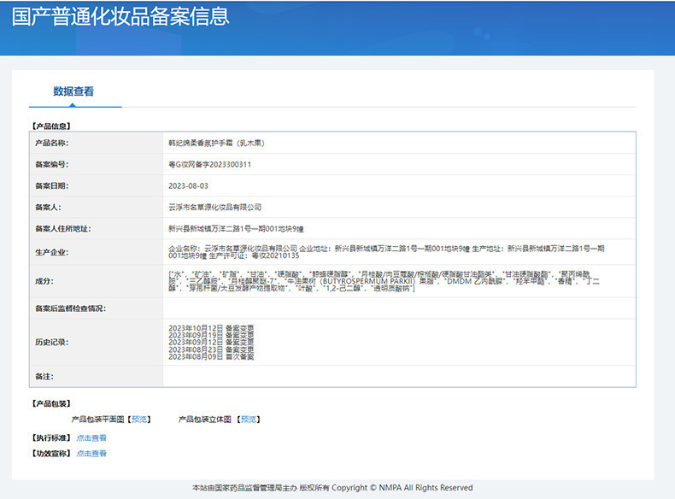Click the 【产品包装】 section heading
The width and height of the screenshot is (675, 499).
[x=51, y=403]
